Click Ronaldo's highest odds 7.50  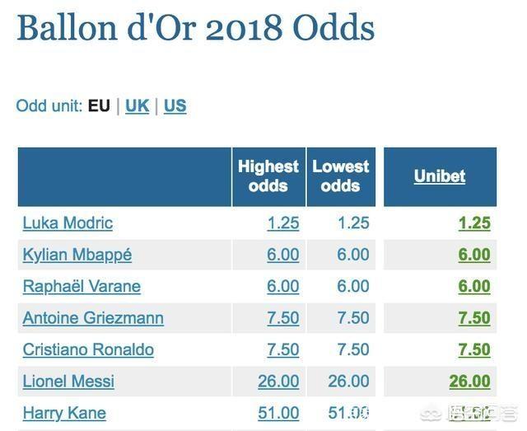282,349
